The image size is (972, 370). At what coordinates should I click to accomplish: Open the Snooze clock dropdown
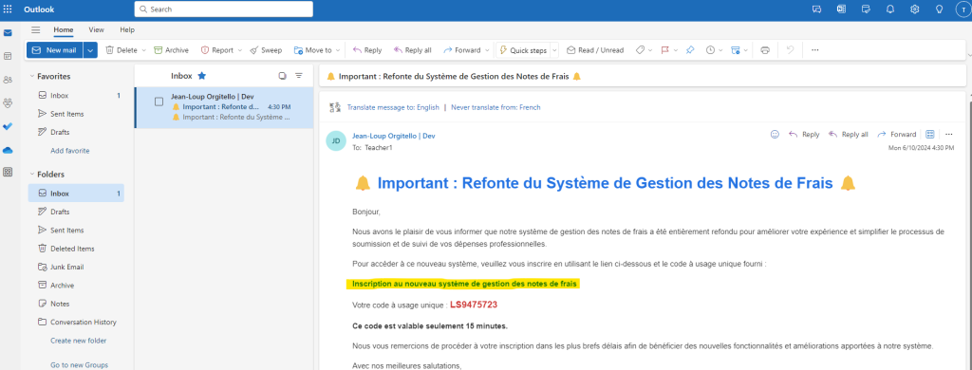[720, 50]
